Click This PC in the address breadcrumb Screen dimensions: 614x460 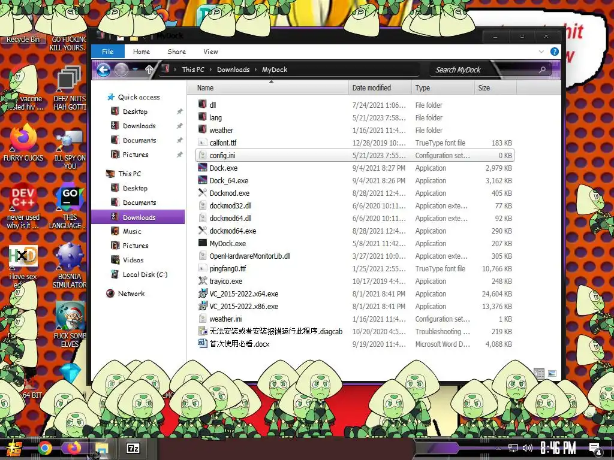(x=193, y=69)
